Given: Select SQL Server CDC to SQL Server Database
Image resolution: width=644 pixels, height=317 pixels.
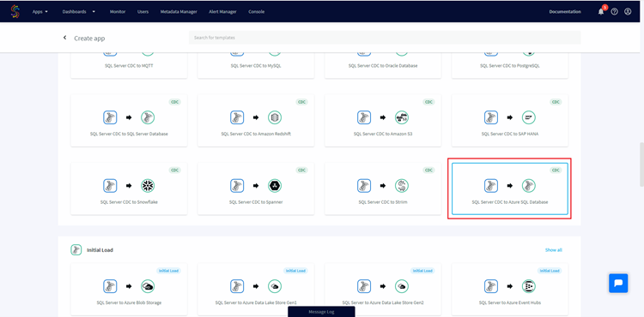Looking at the screenshot, I should (x=129, y=121).
